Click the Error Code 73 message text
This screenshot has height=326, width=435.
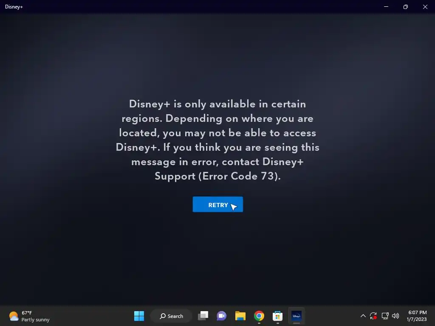point(218,140)
